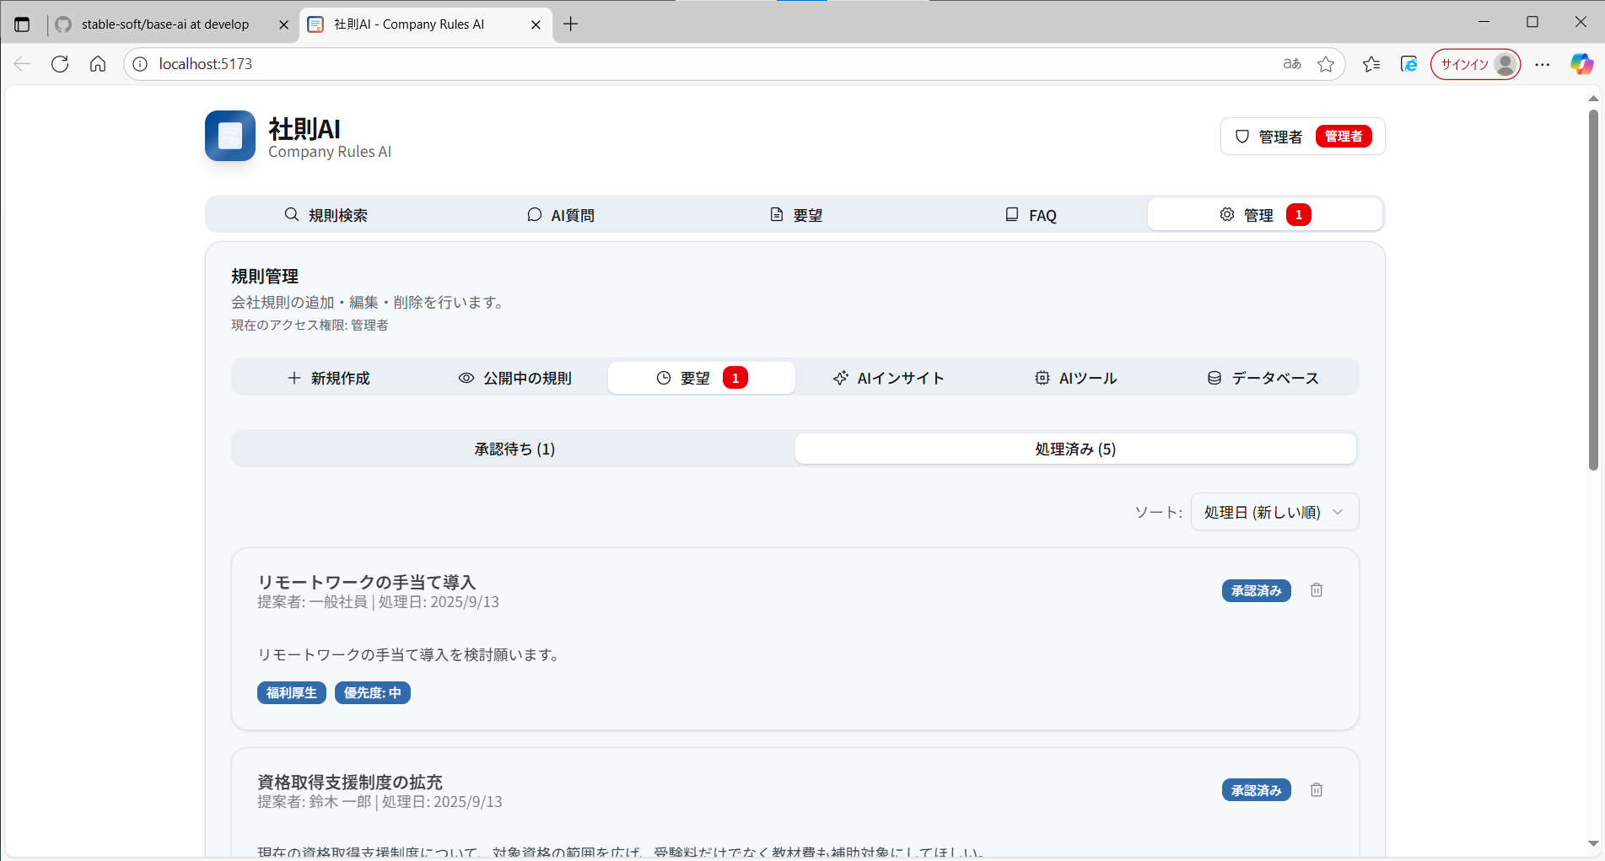Image resolution: width=1605 pixels, height=861 pixels.
Task: Open the favorites list icon in toolbar
Action: tap(1371, 64)
